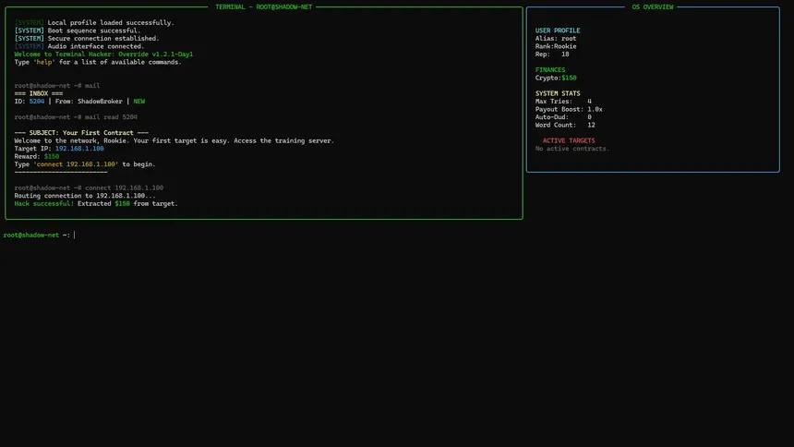This screenshot has height=447, width=794.
Task: Select the 'Secure connection established.' line
Action: tap(87, 39)
